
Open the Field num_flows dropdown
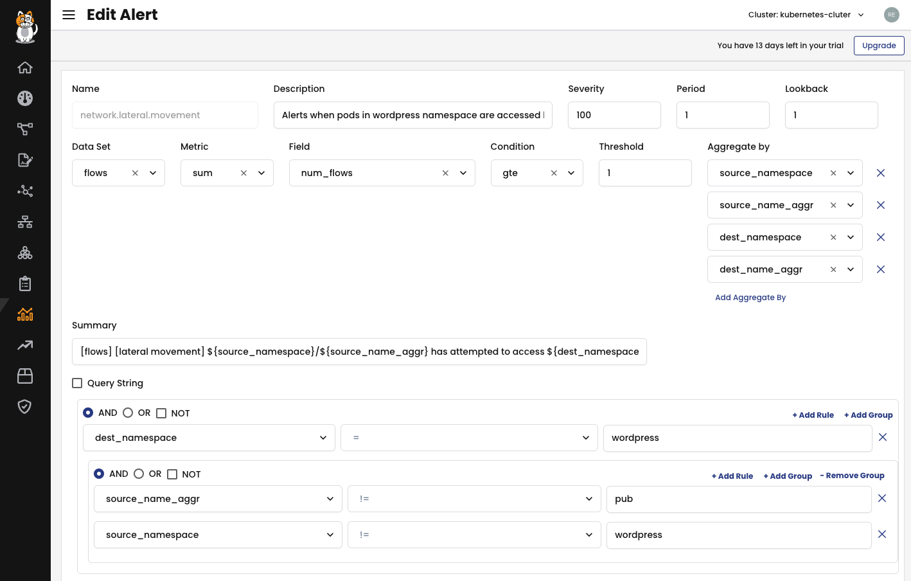[463, 173]
